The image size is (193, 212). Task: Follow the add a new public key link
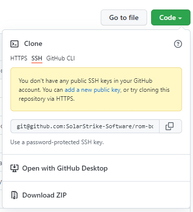point(92,90)
